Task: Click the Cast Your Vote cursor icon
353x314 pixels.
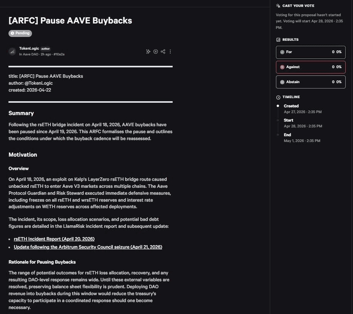Action: tap(278, 6)
